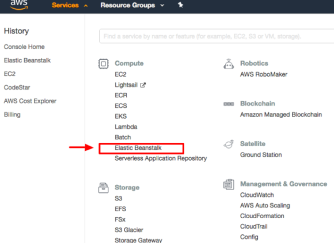Open CloudFormation service
Image resolution: width=334 pixels, height=243 pixels.
[262, 216]
